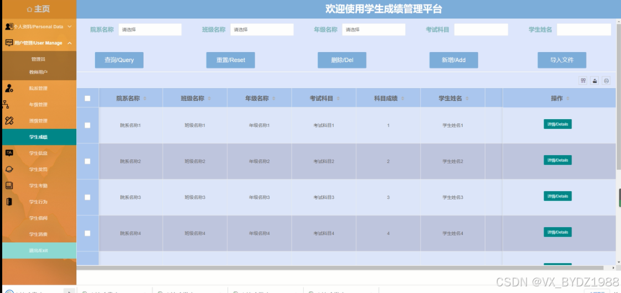The width and height of the screenshot is (621, 293).
Task: Sort by 考试科目 column arrows
Action: 339,99
